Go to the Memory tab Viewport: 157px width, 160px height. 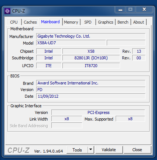[x=71, y=22]
